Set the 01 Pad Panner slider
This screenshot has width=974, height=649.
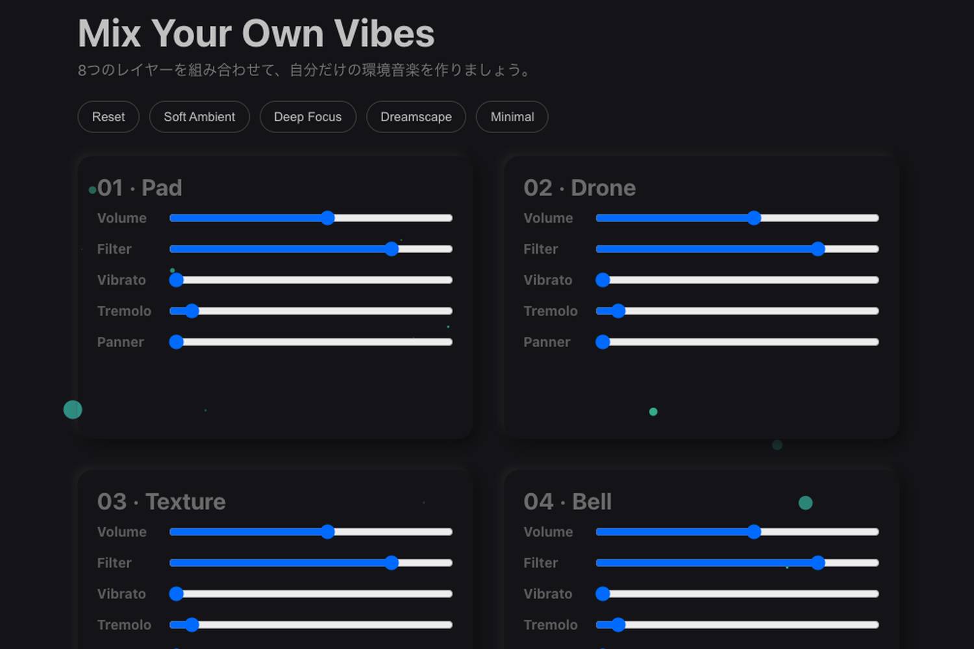click(x=311, y=342)
